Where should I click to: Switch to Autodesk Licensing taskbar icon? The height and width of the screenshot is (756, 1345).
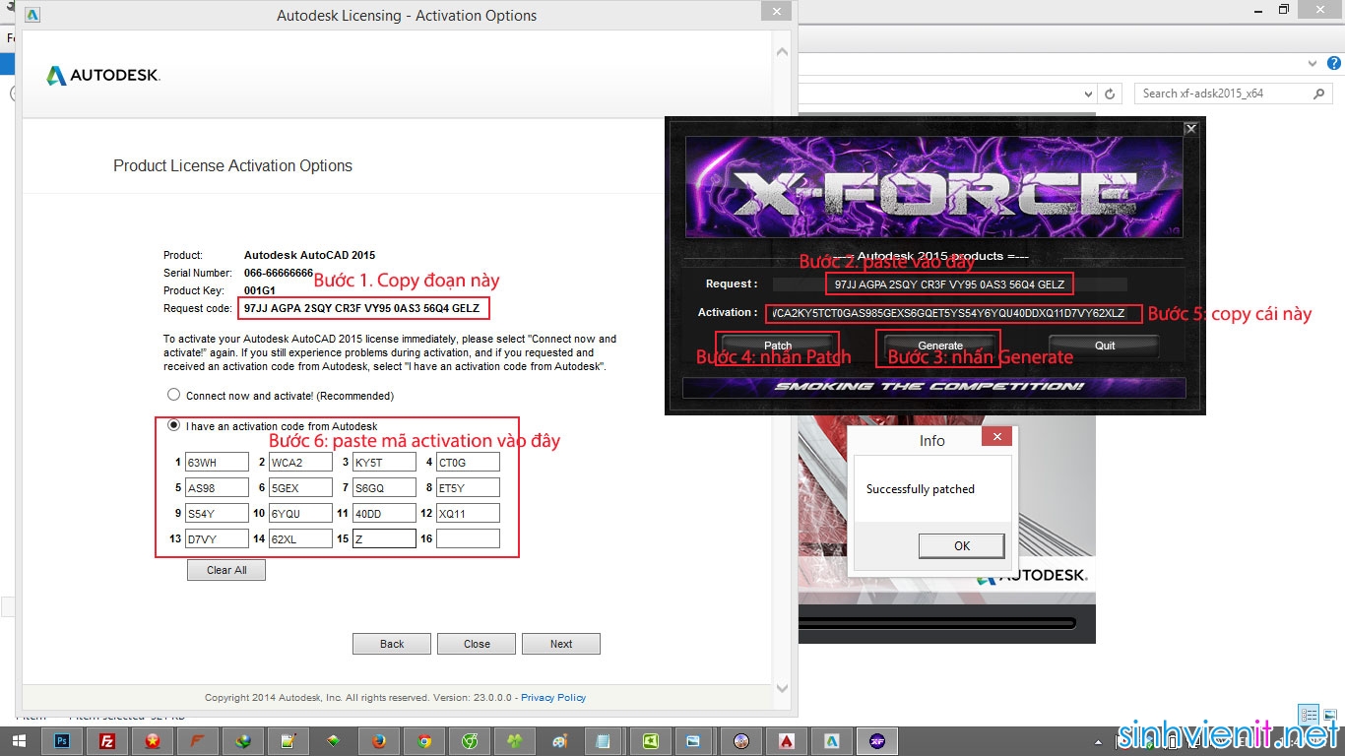pos(832,741)
